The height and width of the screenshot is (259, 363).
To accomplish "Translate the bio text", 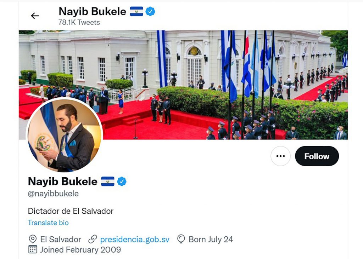I will pos(48,223).
